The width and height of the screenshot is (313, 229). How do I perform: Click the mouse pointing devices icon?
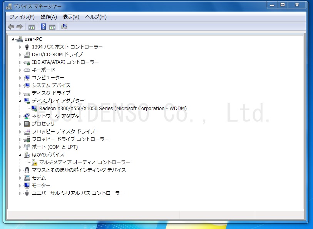coord(27,170)
